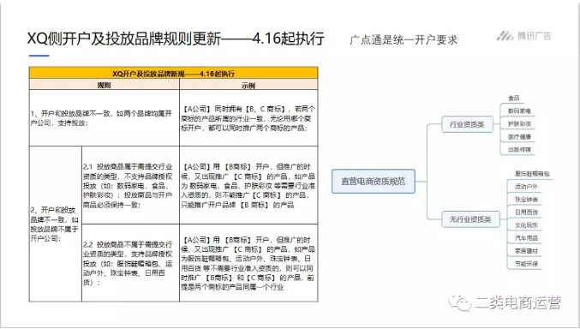Click the 汽车用品 branch item
580x329 pixels.
(526, 238)
